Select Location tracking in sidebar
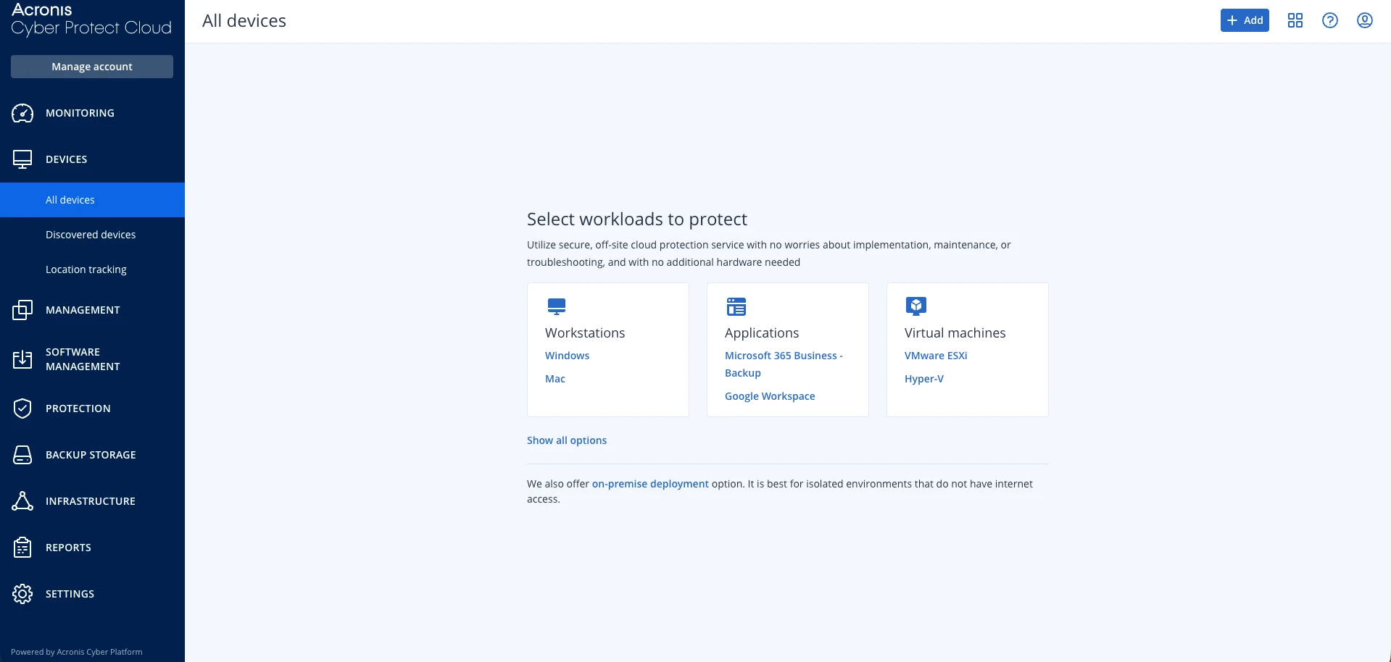Viewport: 1391px width, 662px height. click(92, 269)
